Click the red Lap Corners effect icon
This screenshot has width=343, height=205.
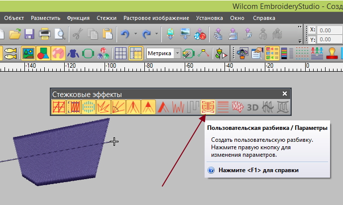tap(163, 107)
